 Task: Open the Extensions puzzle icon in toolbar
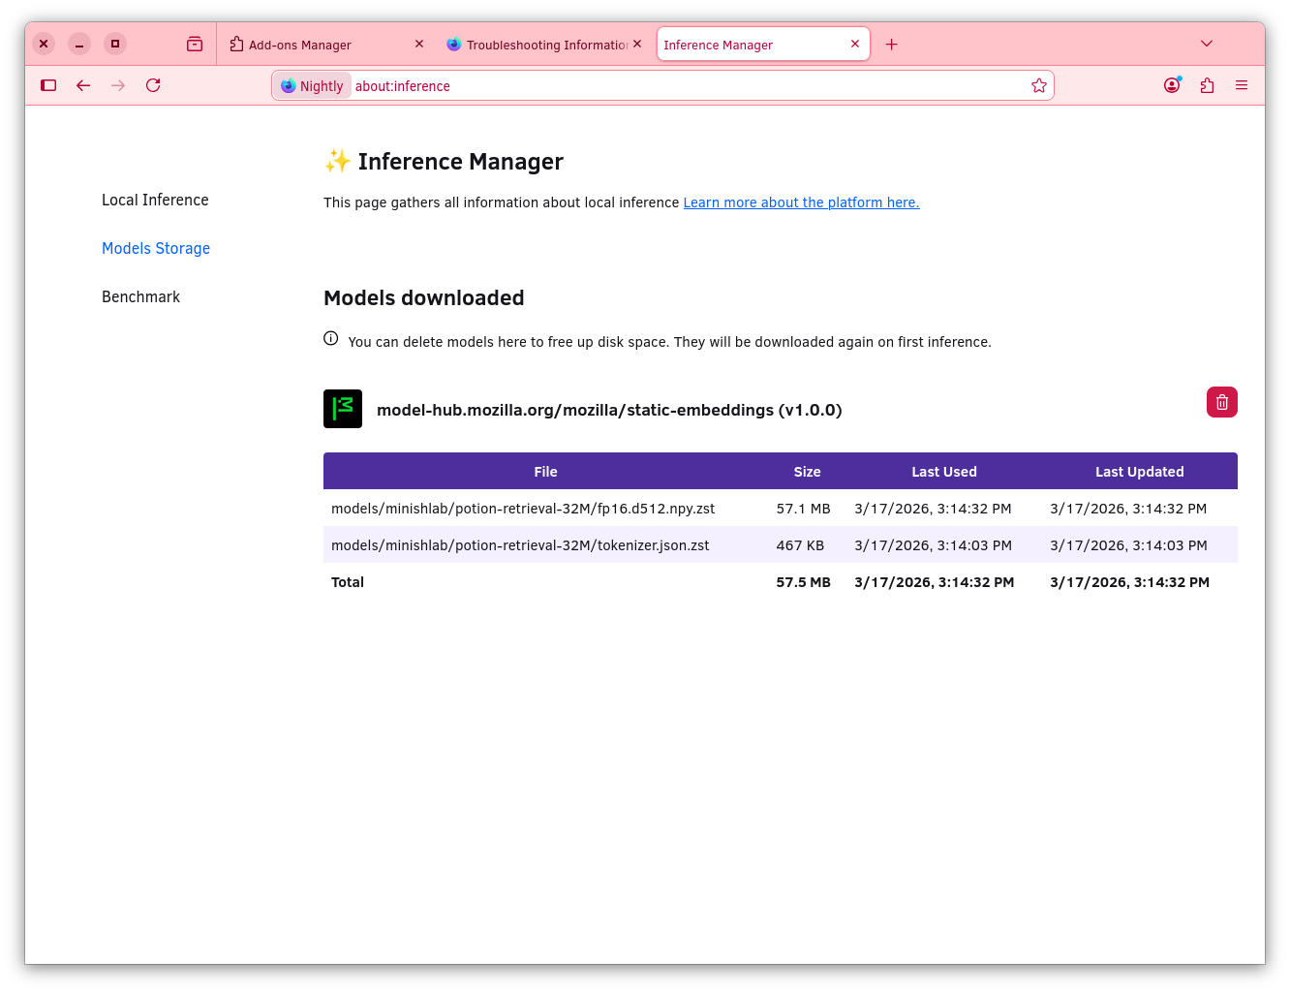(1207, 85)
